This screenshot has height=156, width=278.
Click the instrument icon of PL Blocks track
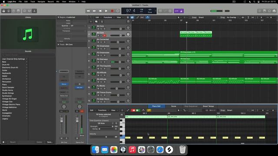[x=94, y=88]
